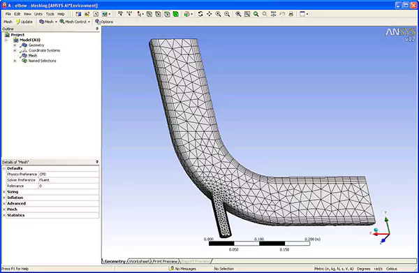Collapse the Model (A3) tree node
Image resolution: width=419 pixels, height=273 pixels.
pyautogui.click(x=6, y=40)
